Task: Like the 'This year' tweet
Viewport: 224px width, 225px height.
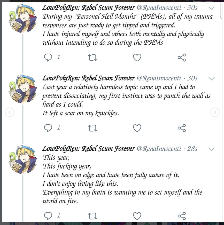Action: coord(137,216)
